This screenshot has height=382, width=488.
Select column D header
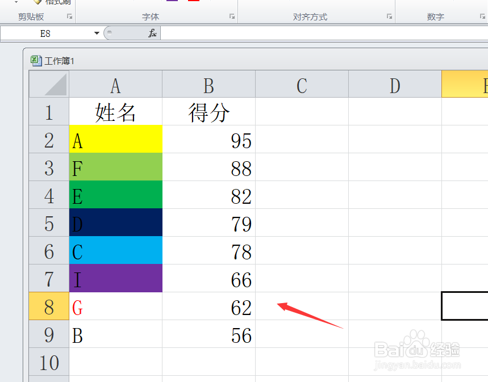coord(395,84)
